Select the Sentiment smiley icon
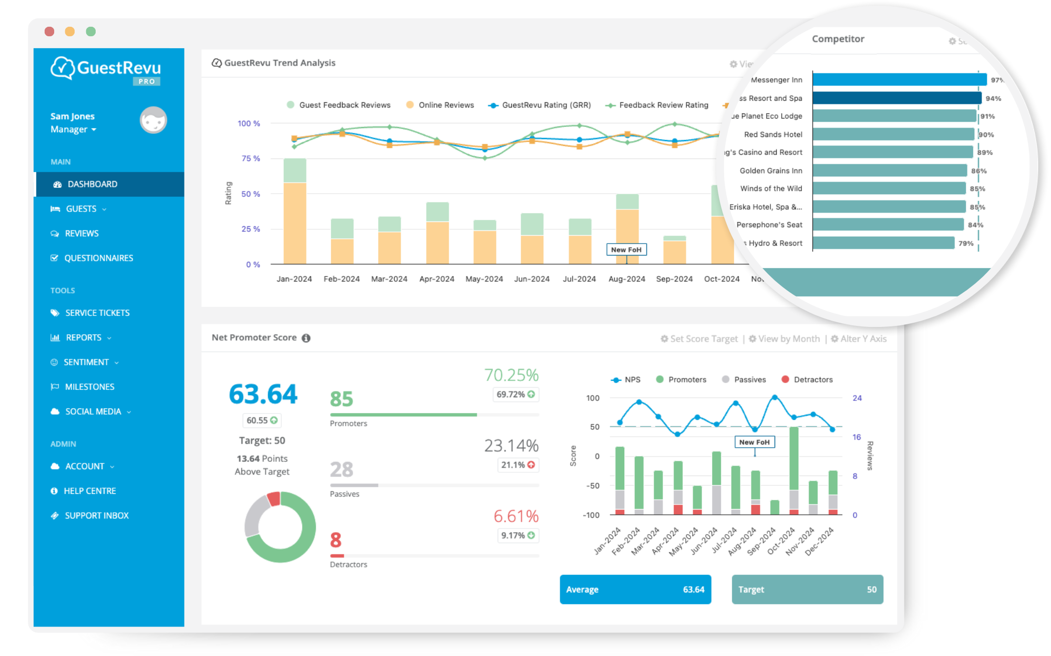The image size is (1051, 656). click(55, 362)
